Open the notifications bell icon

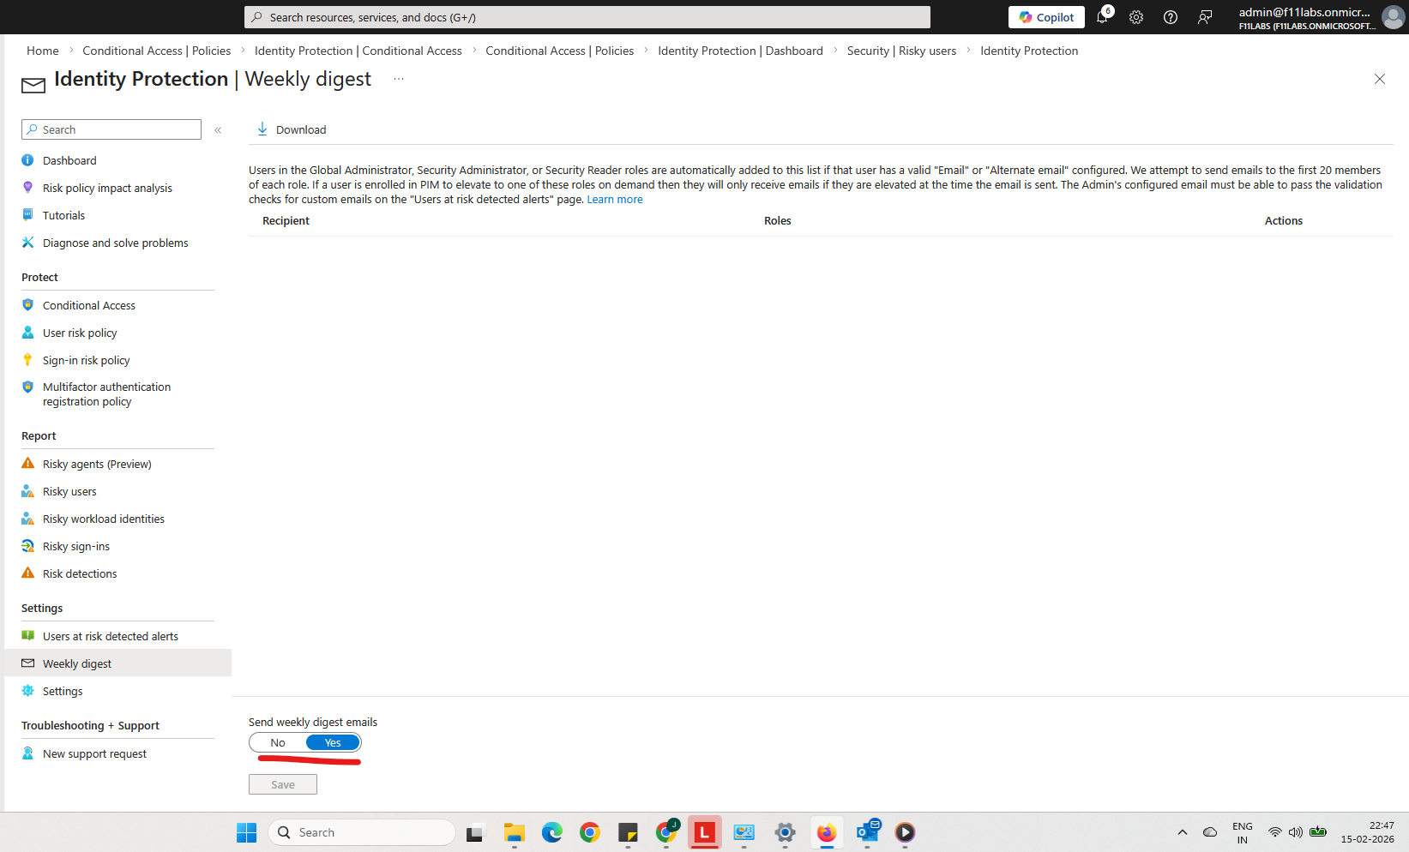[1102, 17]
